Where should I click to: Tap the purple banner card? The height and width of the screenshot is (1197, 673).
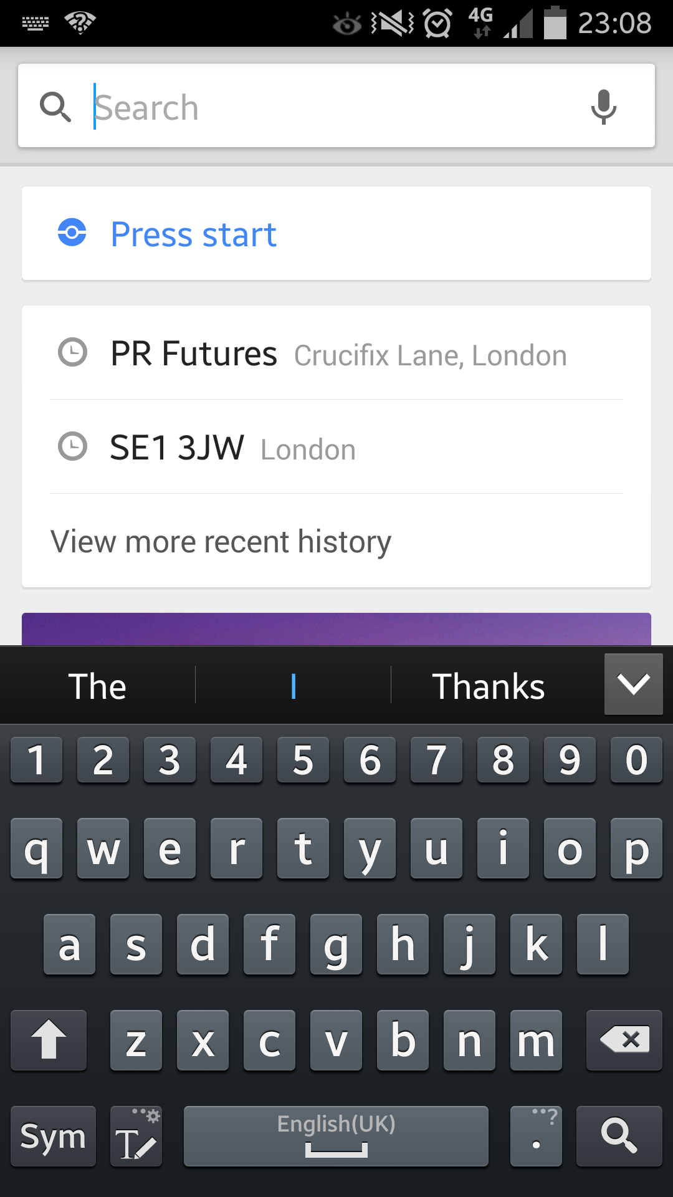[x=336, y=628]
